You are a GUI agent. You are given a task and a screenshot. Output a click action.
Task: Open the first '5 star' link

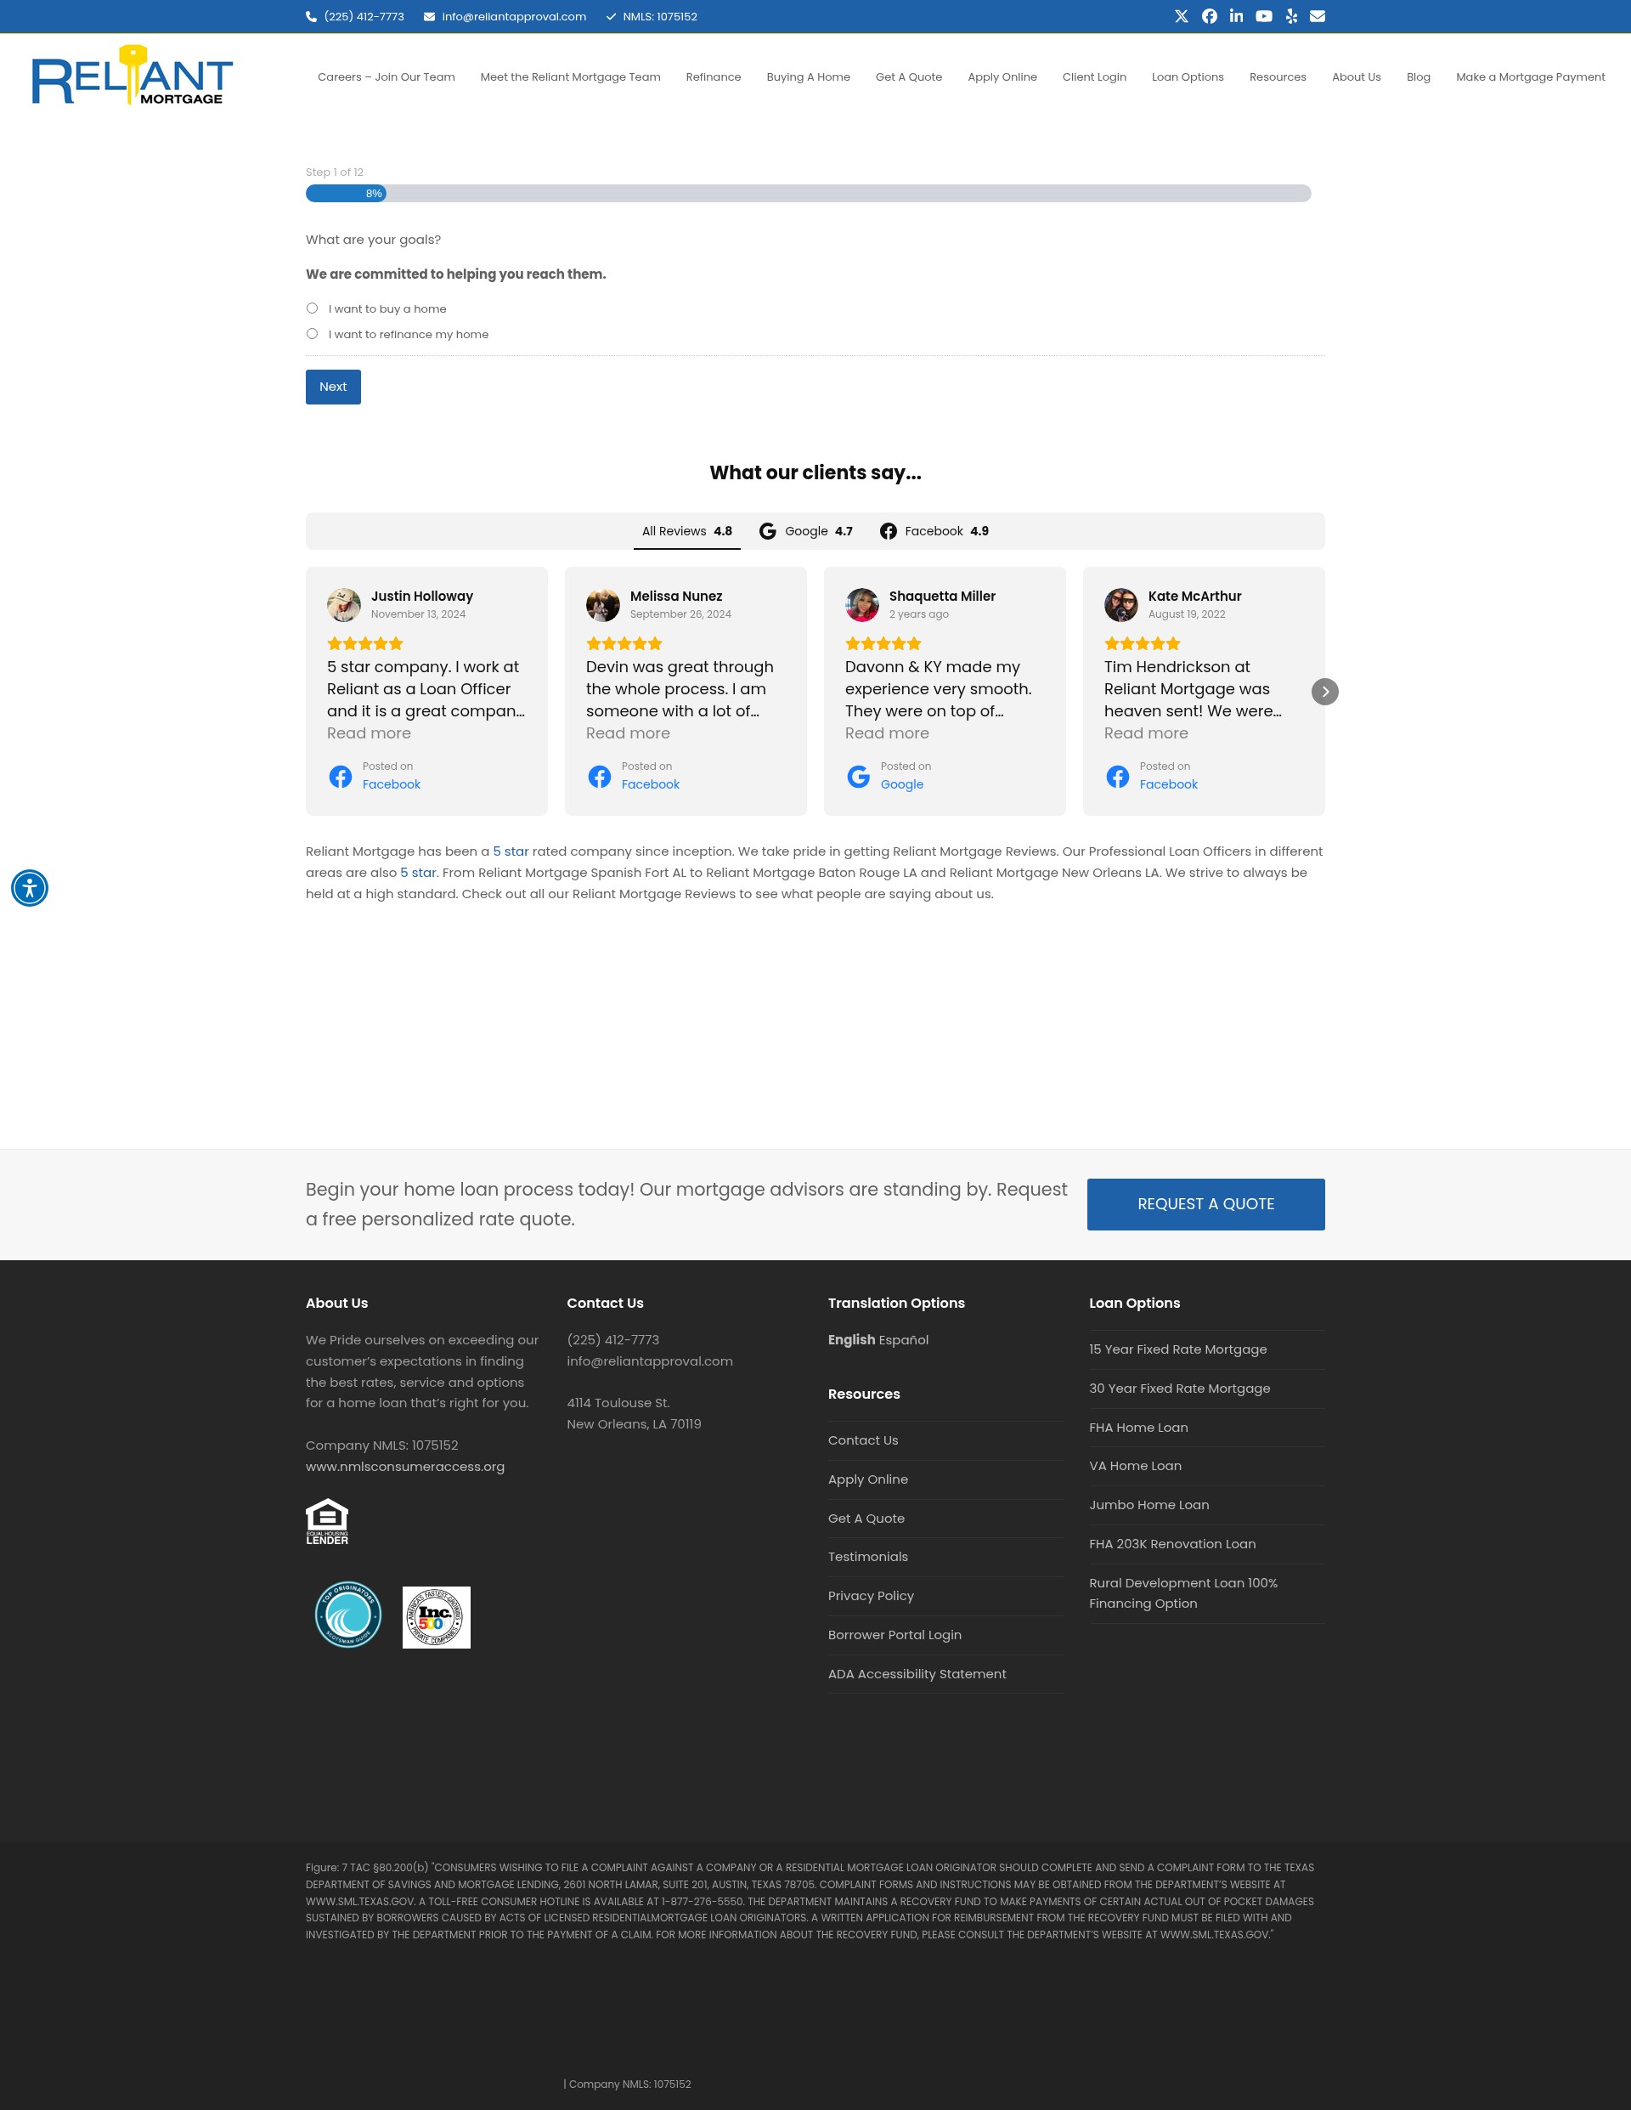click(511, 851)
